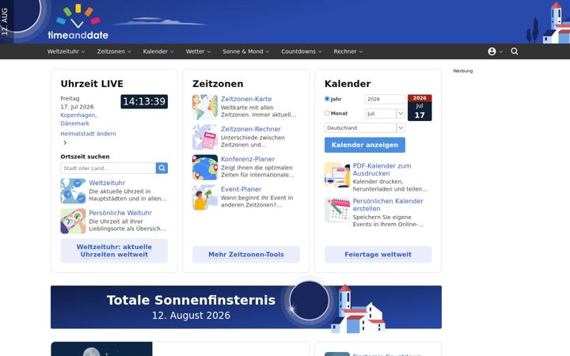Click Kalender anzeigen button
Screen dimensions: 570x356
tap(365, 145)
